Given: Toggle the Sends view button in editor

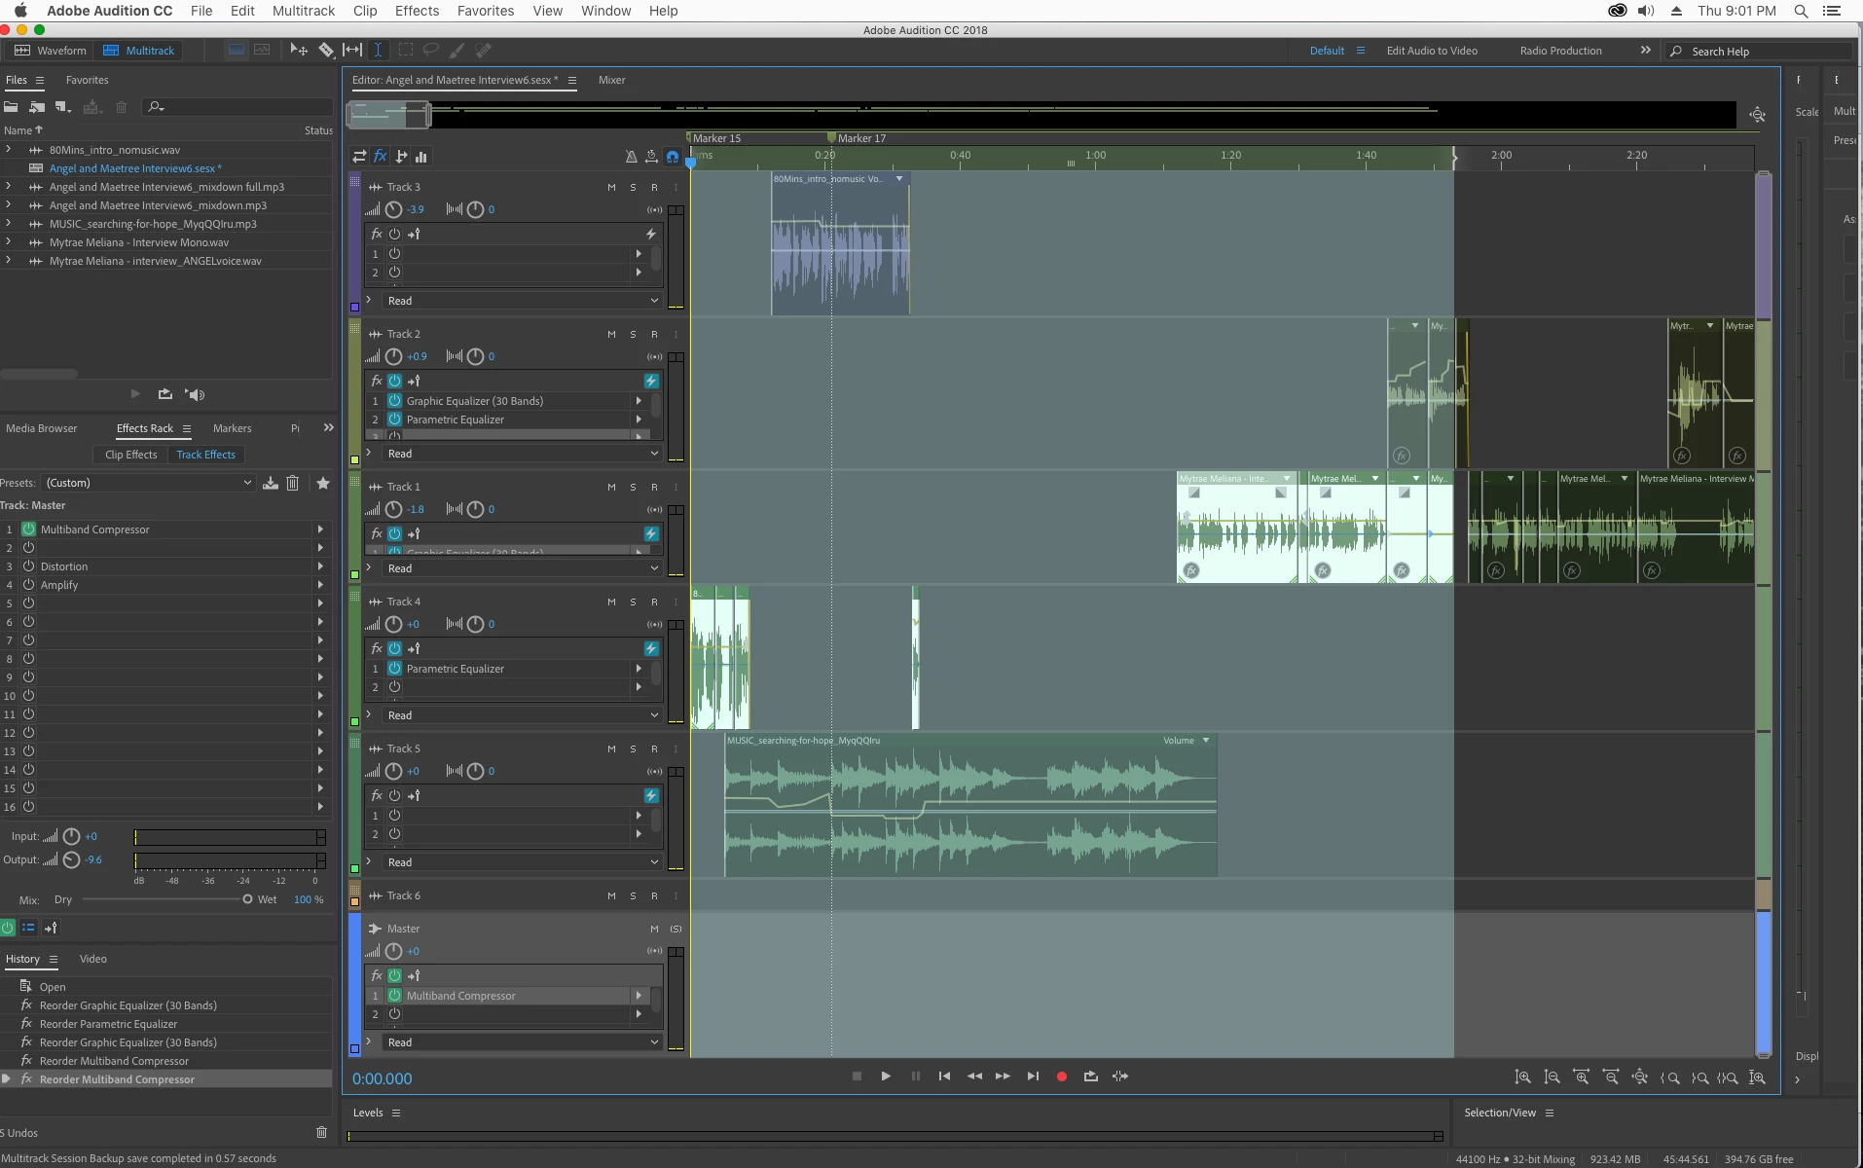Looking at the screenshot, I should [401, 156].
